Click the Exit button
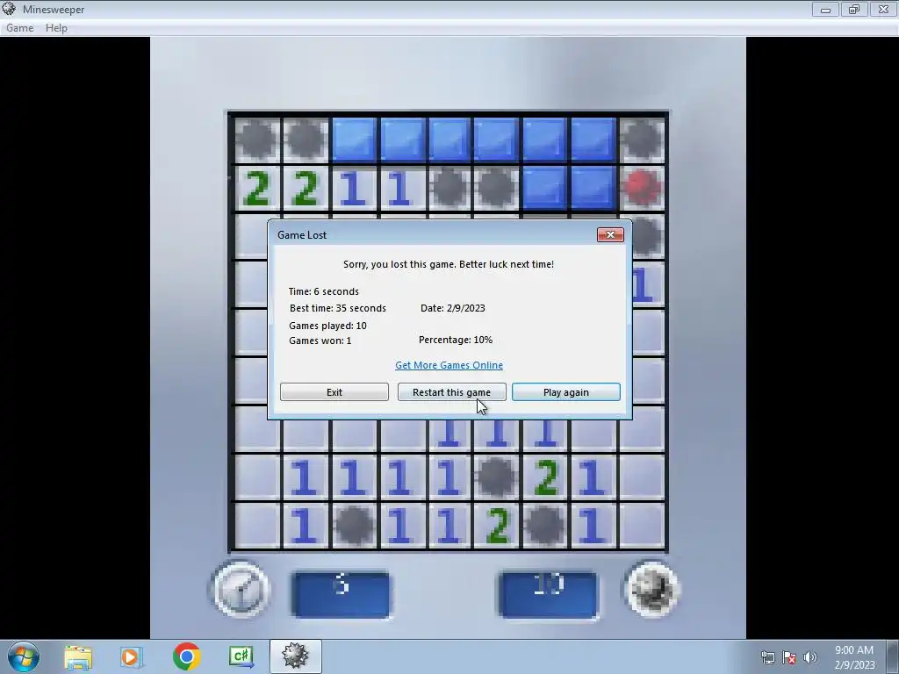Screen dimensions: 899x674 pos(334,392)
